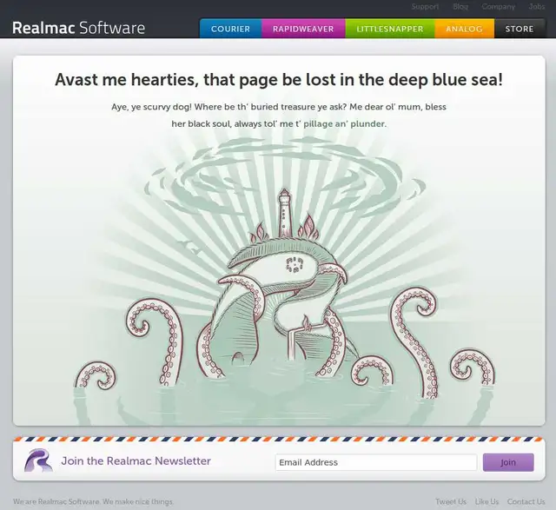Image resolution: width=556 pixels, height=510 pixels.
Task: Follow the "pillage an' plunder" link
Action: point(344,123)
